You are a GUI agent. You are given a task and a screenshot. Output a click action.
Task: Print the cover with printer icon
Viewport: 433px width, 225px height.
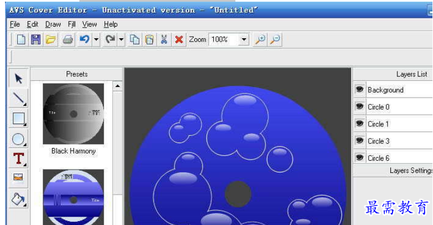(x=68, y=39)
